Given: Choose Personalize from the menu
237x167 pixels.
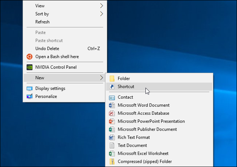Looking at the screenshot, I should pos(65,96).
